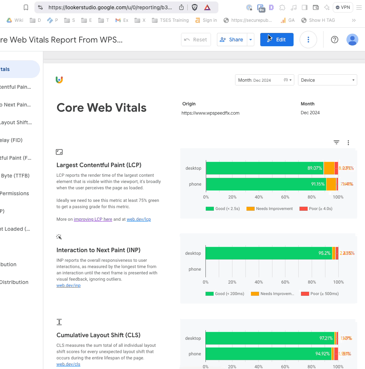This screenshot has width=365, height=369.
Task: Click the address bar URL field
Action: (110, 7)
